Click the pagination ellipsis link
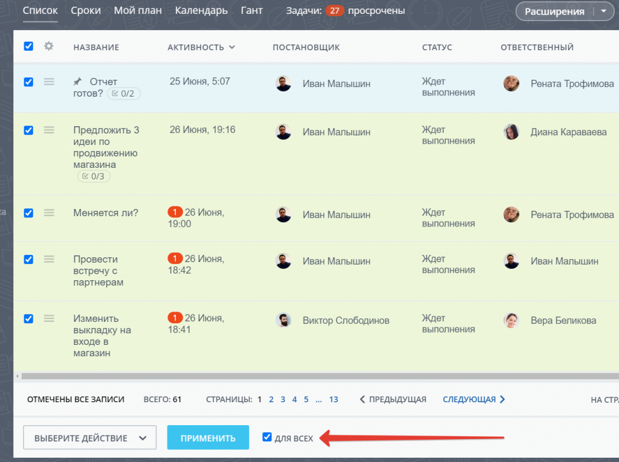 pos(319,399)
